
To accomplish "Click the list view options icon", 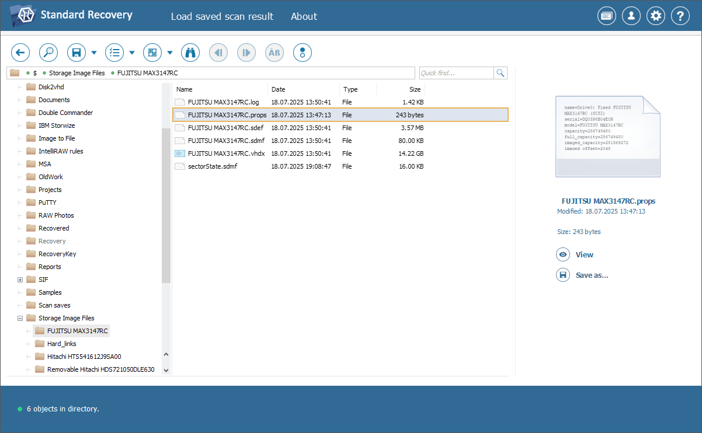I will [x=114, y=53].
